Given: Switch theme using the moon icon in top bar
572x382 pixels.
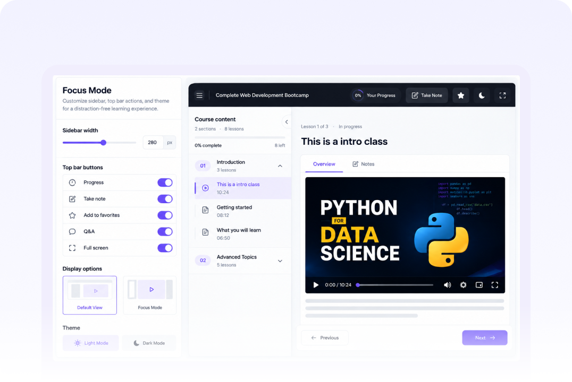Looking at the screenshot, I should pyautogui.click(x=482, y=95).
